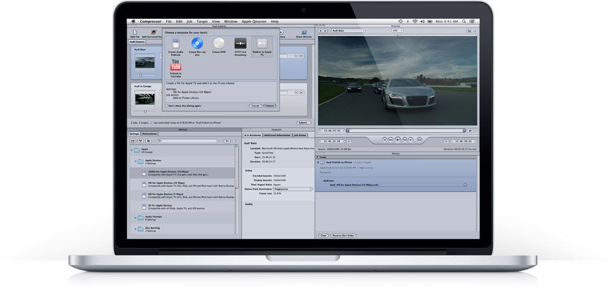Click the Wi-Fi status icon
Viewport: 609px width, 291px height.
(x=415, y=21)
